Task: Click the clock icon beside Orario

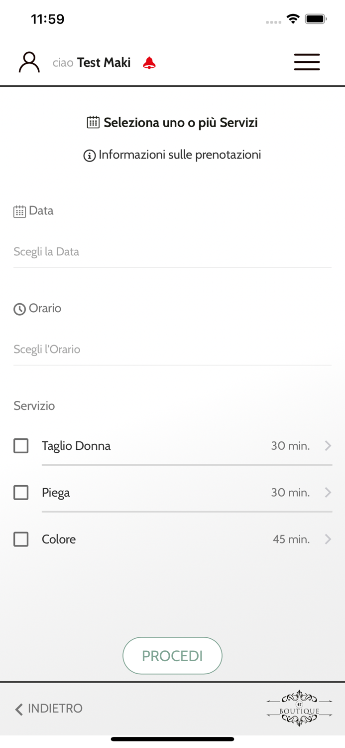Action: point(19,309)
